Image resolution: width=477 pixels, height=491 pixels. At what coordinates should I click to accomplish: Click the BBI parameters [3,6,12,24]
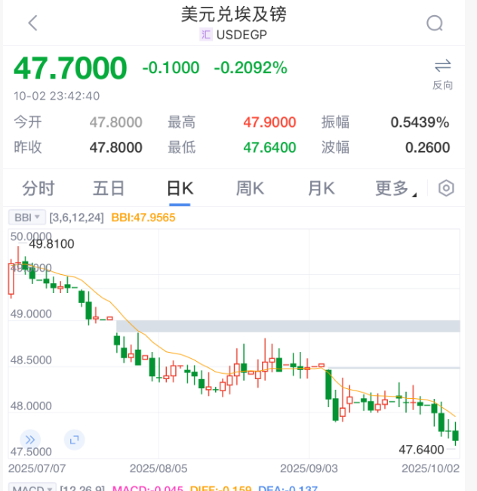76,218
